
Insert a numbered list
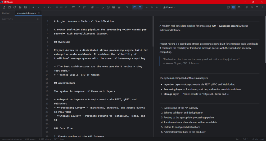click(79, 7)
